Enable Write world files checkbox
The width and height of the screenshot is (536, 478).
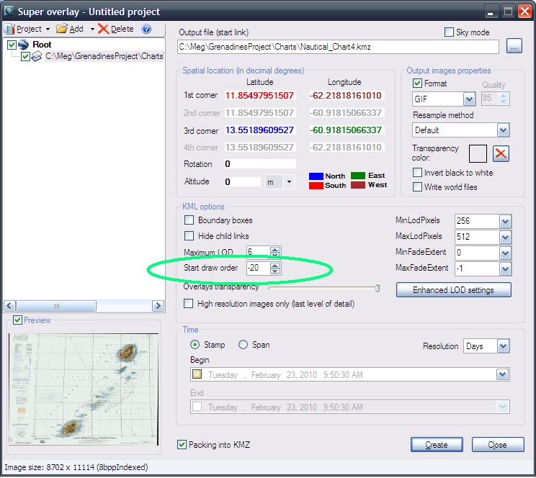[x=417, y=187]
